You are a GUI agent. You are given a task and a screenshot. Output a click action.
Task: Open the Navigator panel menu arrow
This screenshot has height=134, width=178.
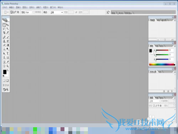point(175,20)
